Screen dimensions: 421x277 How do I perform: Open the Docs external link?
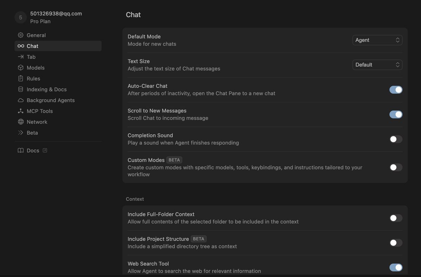click(x=45, y=150)
